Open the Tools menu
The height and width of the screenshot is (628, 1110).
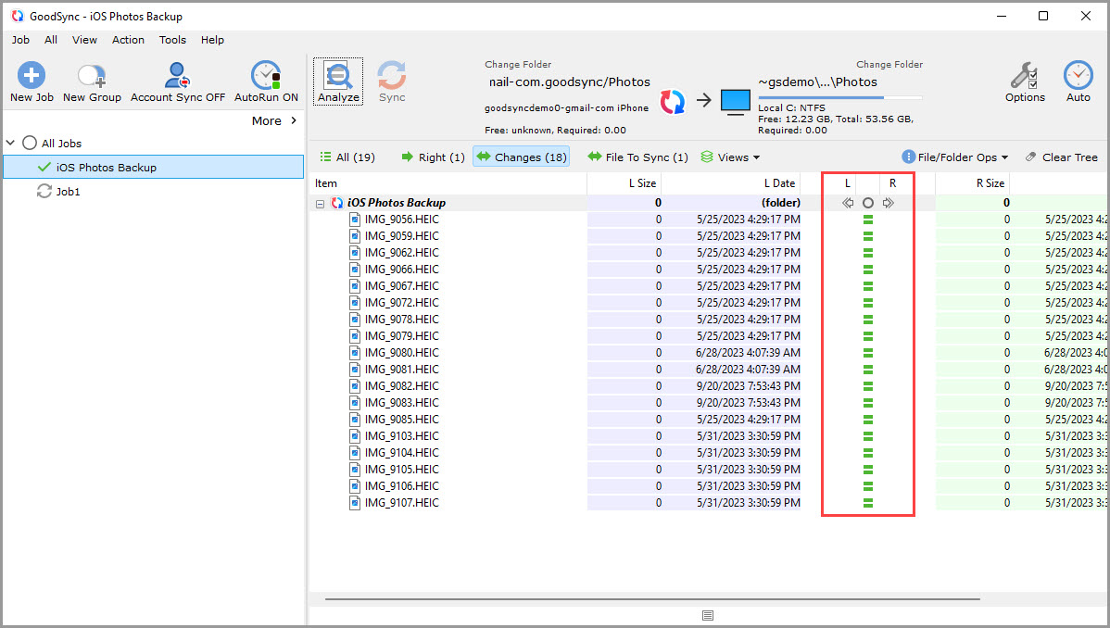point(172,40)
